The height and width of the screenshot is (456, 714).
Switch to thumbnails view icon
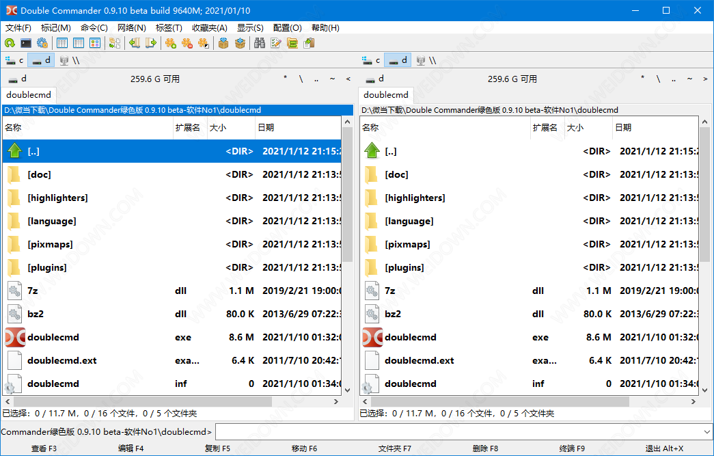coord(95,43)
